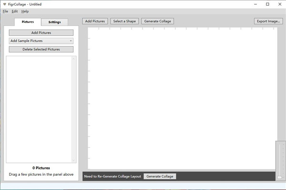Open the File menu
The image size is (286, 190).
5,11
